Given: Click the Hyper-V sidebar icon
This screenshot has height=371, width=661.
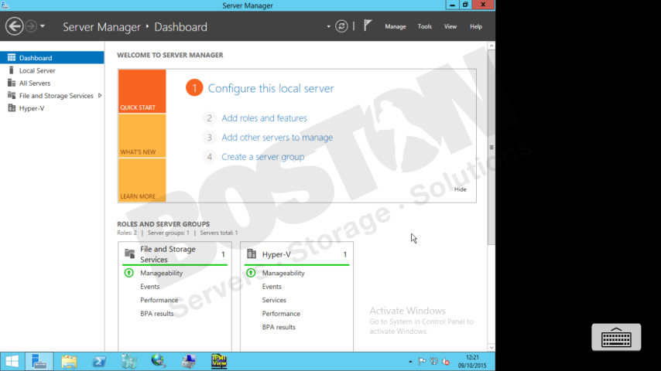Looking at the screenshot, I should click(12, 107).
